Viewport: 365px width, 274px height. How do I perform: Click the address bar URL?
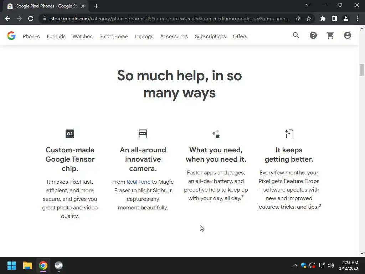[x=169, y=19]
